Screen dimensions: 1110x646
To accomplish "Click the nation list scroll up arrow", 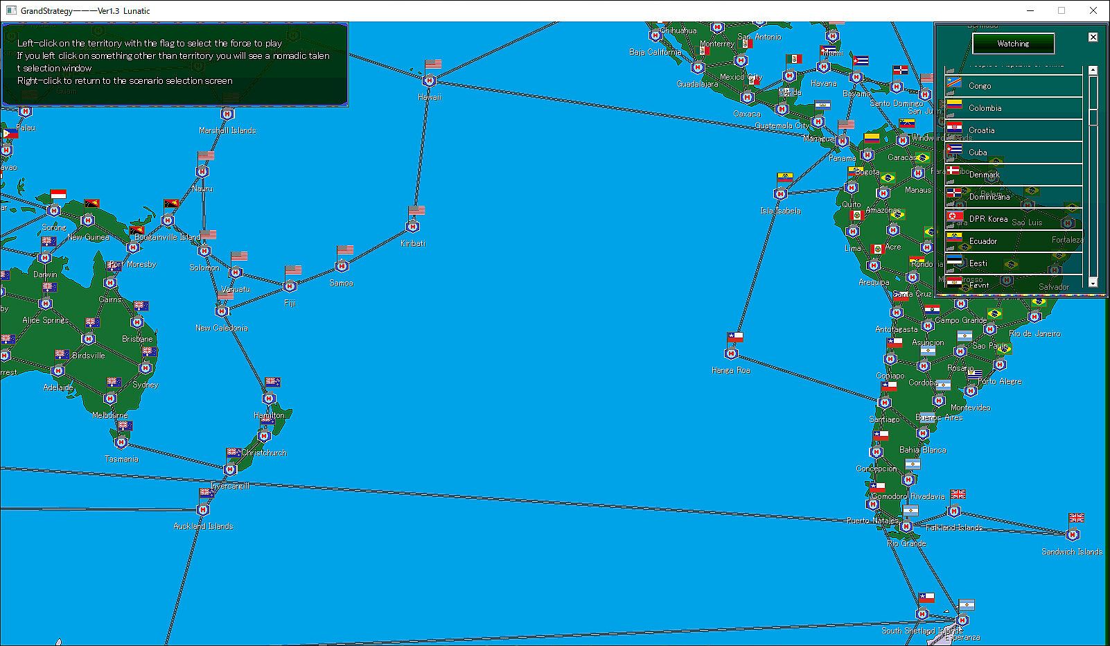I will [1093, 70].
